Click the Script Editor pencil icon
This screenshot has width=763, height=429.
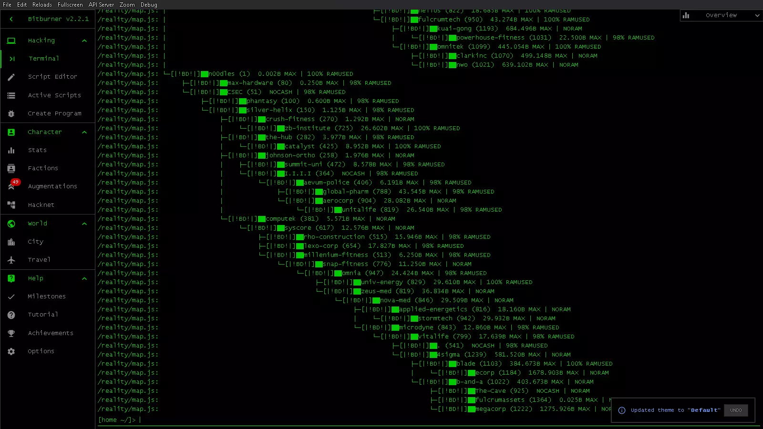11,77
